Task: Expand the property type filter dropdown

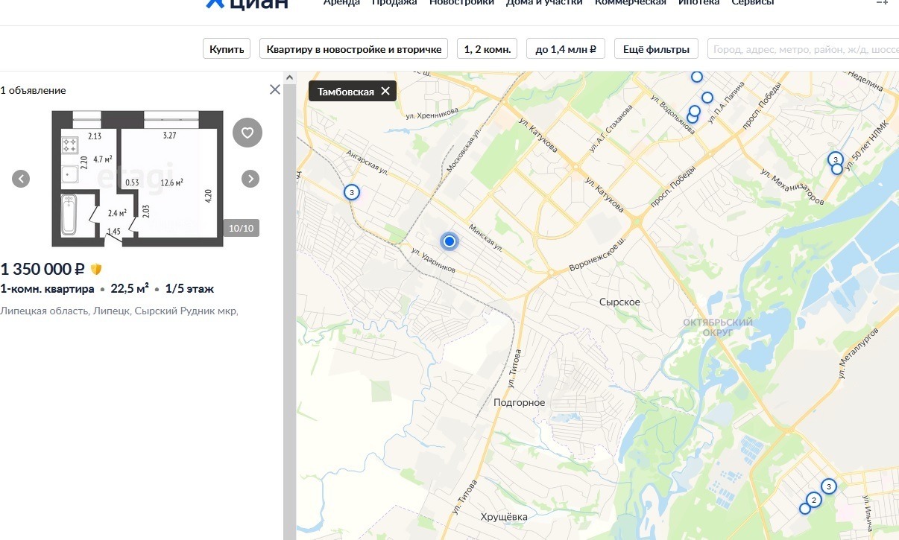Action: (353, 49)
